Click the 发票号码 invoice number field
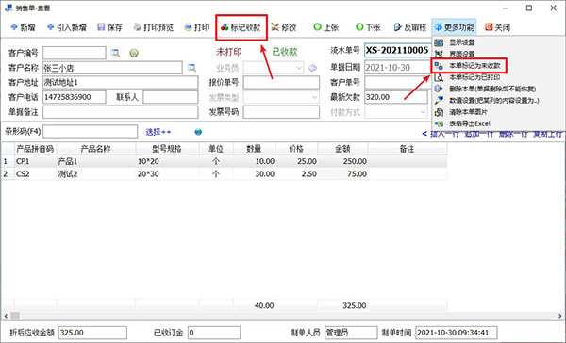 [x=281, y=112]
